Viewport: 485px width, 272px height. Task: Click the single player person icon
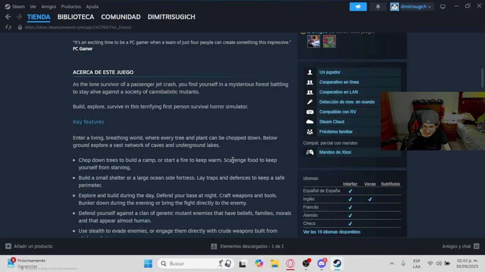coord(310,72)
